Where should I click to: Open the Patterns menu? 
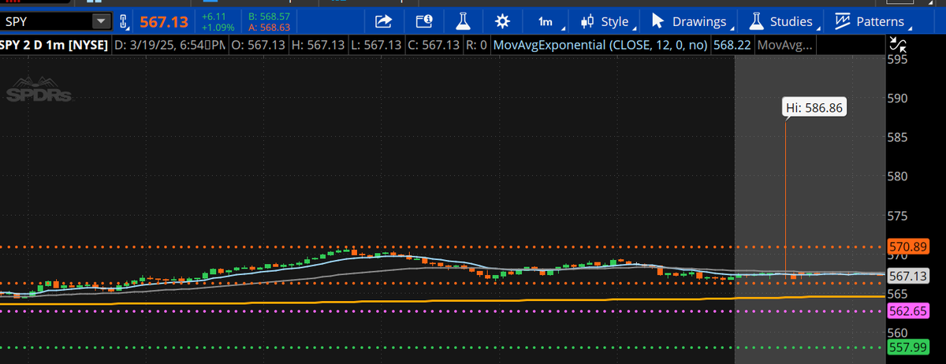pos(872,22)
